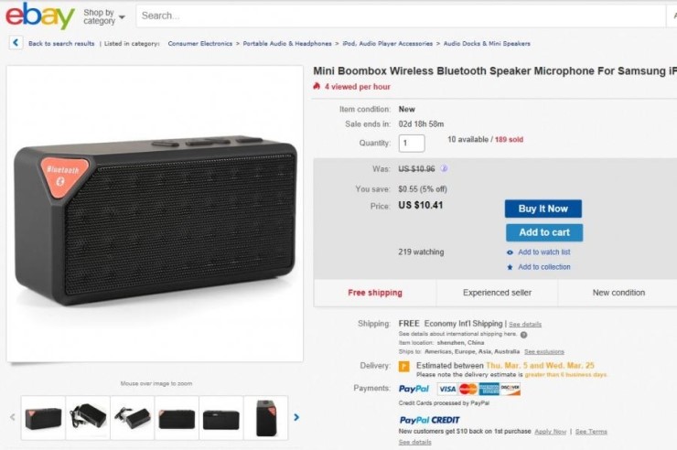Click the PayPal logo under Payments
This screenshot has width=677, height=450.
[x=415, y=389]
